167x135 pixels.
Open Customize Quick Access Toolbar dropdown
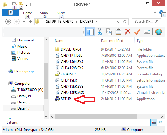[26, 5]
